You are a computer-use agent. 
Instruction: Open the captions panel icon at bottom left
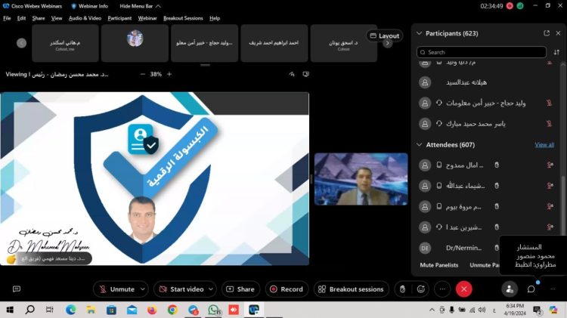17,289
